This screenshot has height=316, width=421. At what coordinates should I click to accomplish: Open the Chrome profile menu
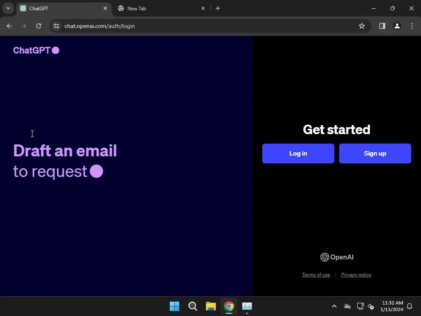tap(397, 26)
